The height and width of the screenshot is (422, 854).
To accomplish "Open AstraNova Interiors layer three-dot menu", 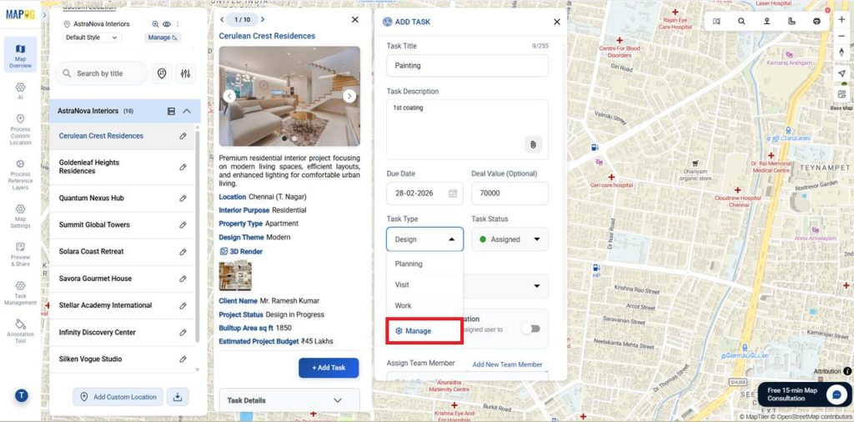I will point(178,24).
